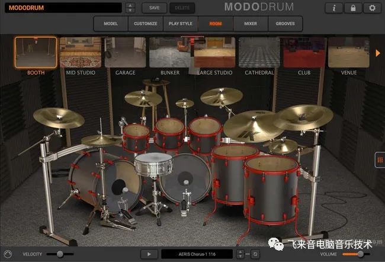The image size is (385, 262).
Task: Open the info panel icon
Action: tap(334, 8)
